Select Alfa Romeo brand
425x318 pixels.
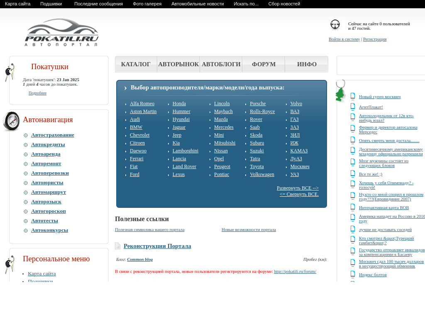(142, 104)
